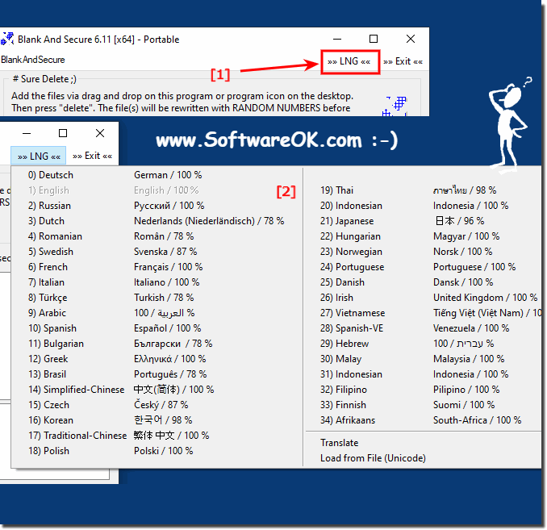Image resolution: width=547 pixels, height=530 pixels.
Task: Select 12) Greek language
Action: pos(157,359)
